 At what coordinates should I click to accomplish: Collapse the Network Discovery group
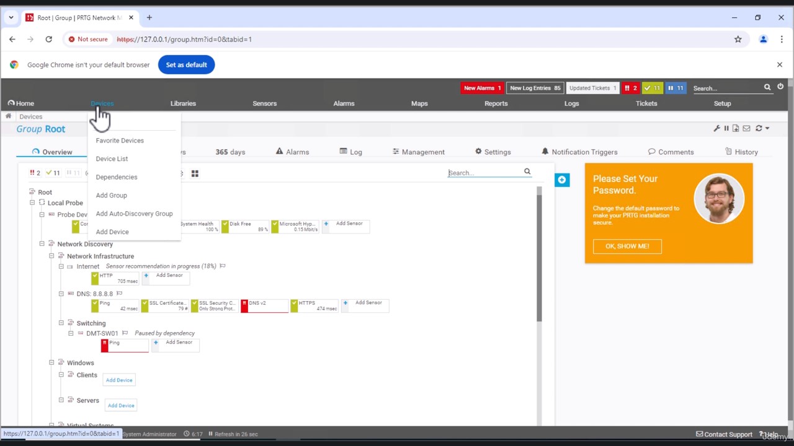(x=42, y=244)
